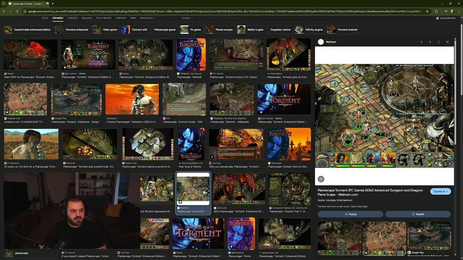Click the Google Lens search icon on preview
Image resolution: width=463 pixels, height=260 pixels.
321,179
